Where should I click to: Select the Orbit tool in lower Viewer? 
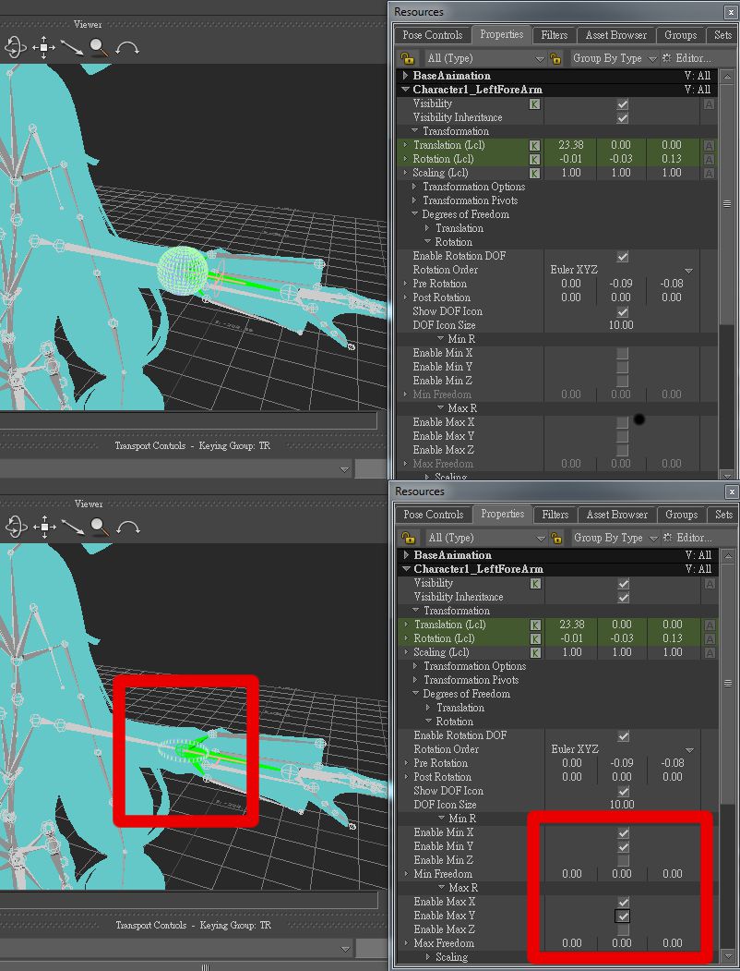tap(16, 527)
